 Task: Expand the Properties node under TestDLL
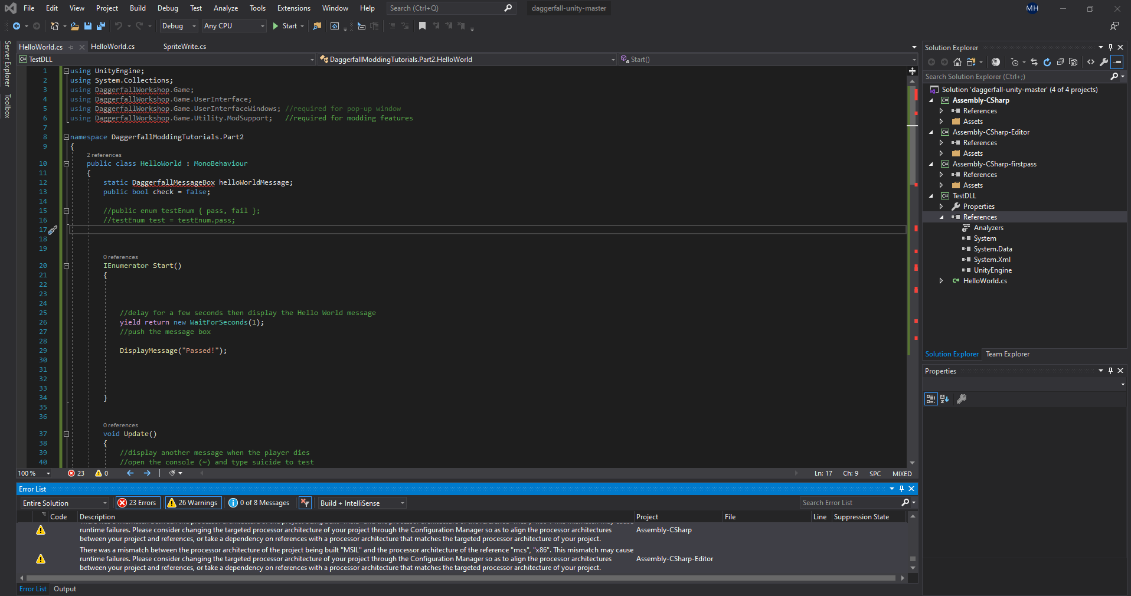[942, 207]
